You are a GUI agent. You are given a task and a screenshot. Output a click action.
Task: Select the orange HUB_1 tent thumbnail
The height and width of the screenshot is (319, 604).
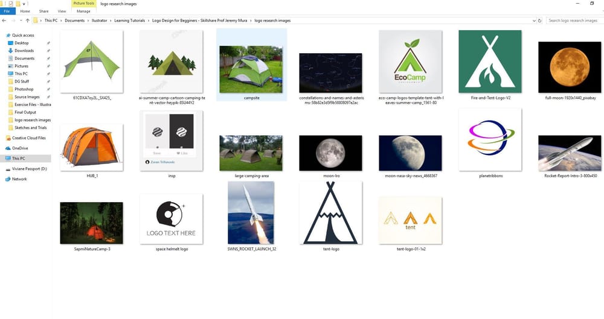(x=92, y=147)
